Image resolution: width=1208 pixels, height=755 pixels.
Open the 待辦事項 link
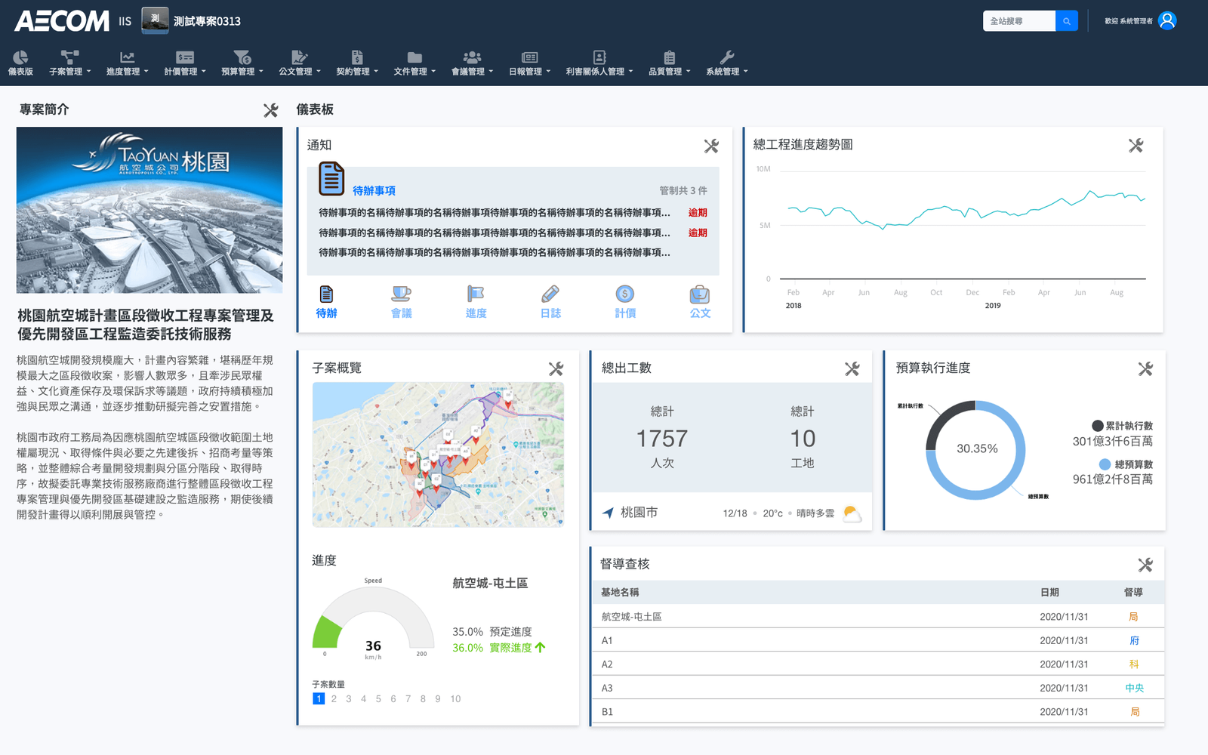click(374, 191)
